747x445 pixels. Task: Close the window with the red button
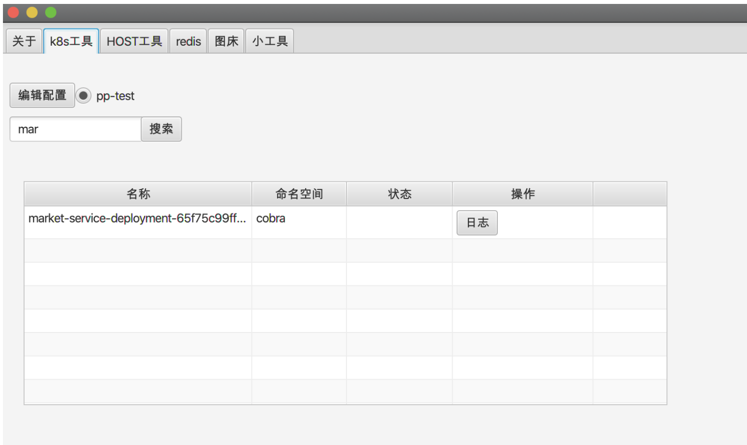click(13, 12)
